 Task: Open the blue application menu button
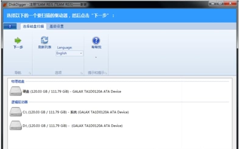pos(10,26)
